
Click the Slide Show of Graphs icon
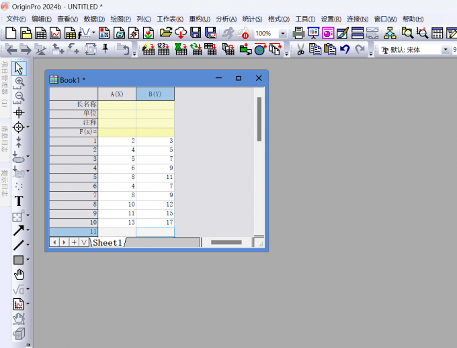313,33
